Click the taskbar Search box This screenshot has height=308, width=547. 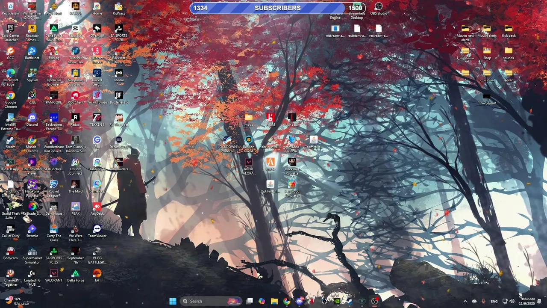pyautogui.click(x=212, y=301)
